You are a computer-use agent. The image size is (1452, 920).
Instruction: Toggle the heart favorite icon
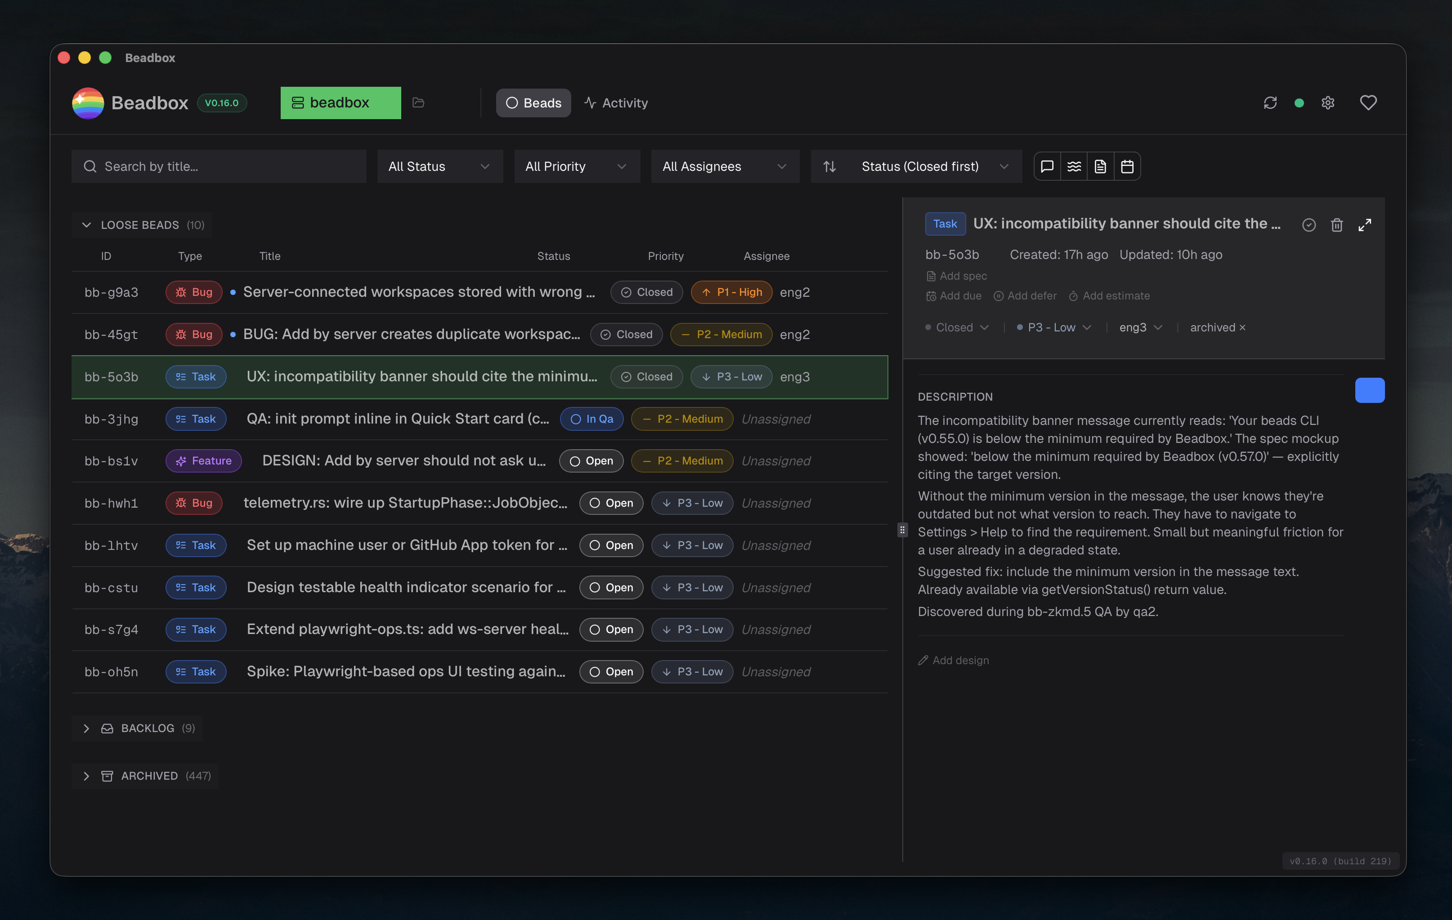coord(1368,103)
